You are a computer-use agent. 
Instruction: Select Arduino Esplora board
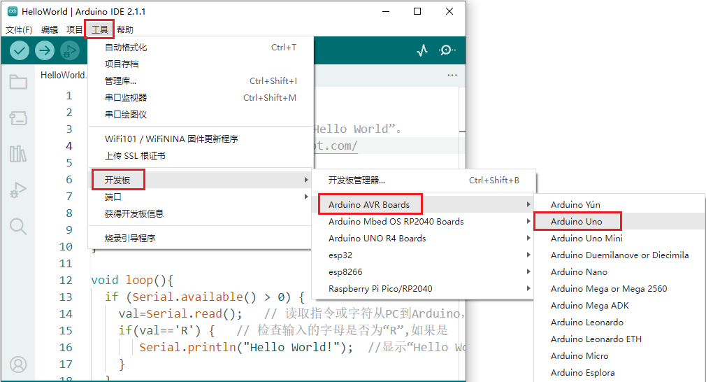620,372
